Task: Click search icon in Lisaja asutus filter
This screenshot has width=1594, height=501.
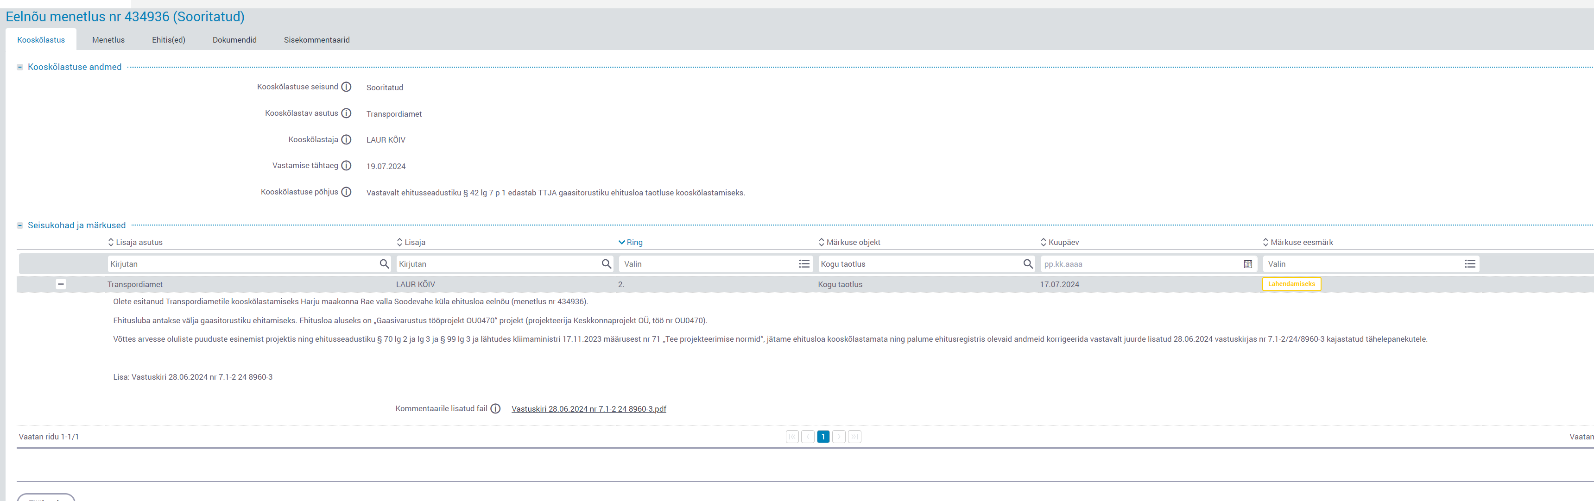Action: tap(384, 264)
